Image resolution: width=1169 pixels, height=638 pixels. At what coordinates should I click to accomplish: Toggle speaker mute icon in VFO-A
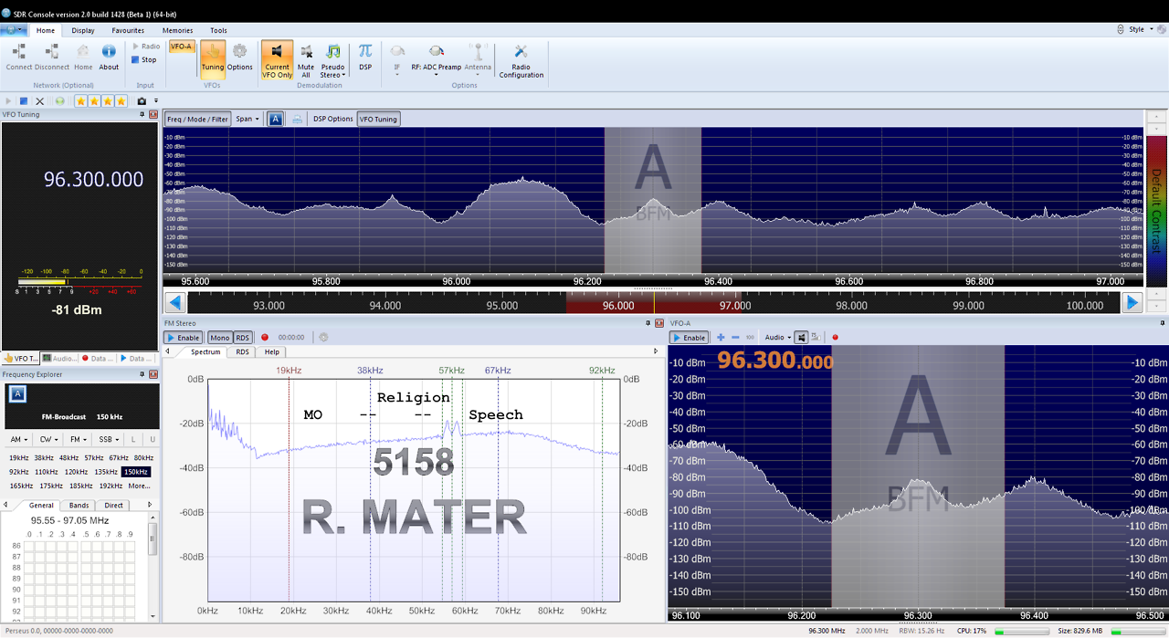801,338
